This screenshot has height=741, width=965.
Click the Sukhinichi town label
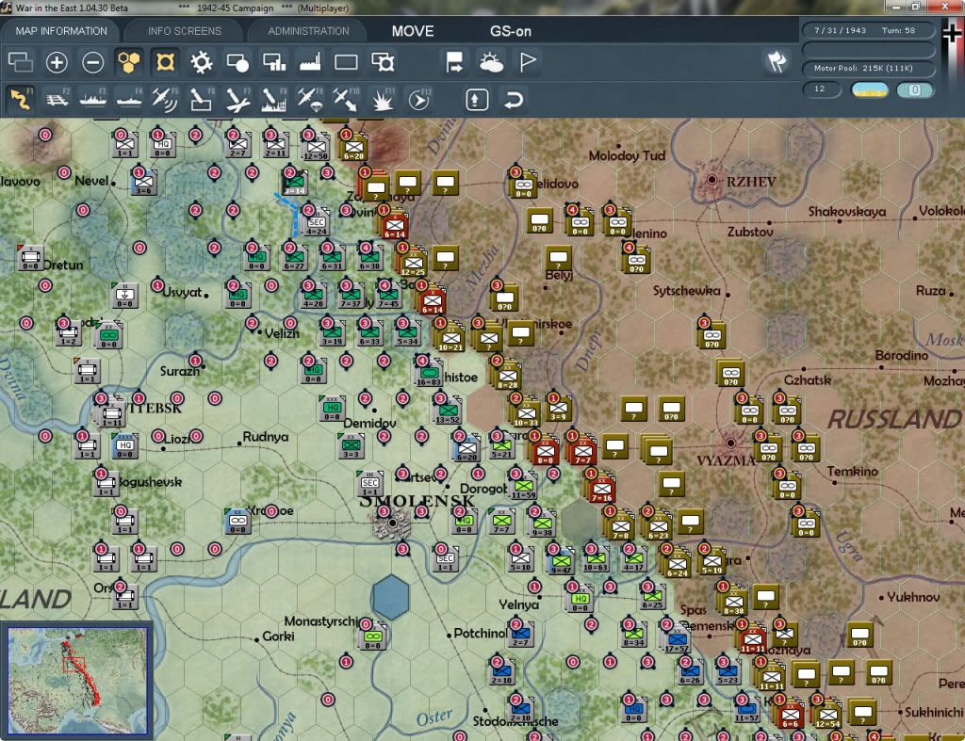pos(934,712)
